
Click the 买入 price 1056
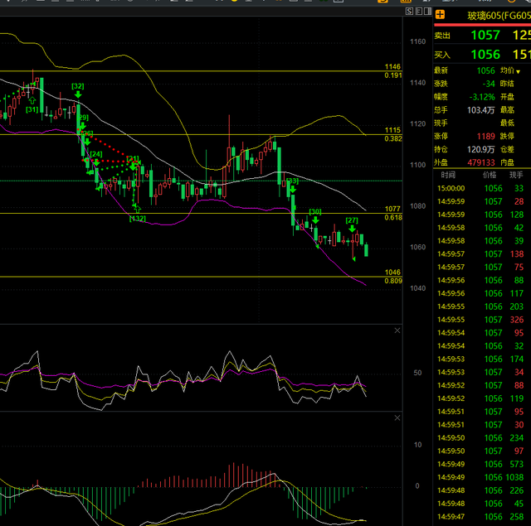pyautogui.click(x=485, y=55)
